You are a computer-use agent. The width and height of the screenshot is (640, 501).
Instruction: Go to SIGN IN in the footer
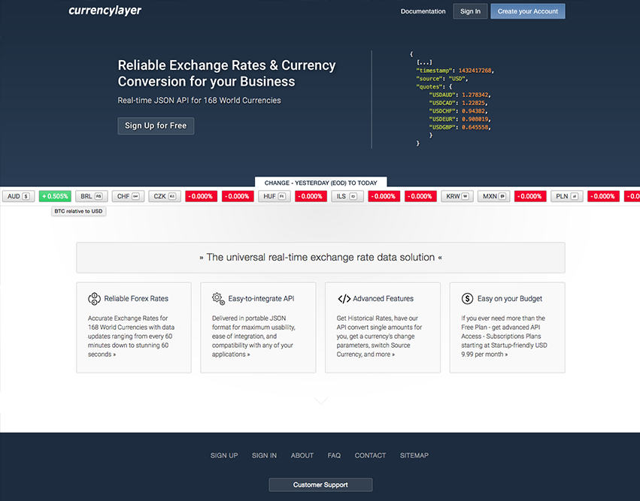point(264,455)
